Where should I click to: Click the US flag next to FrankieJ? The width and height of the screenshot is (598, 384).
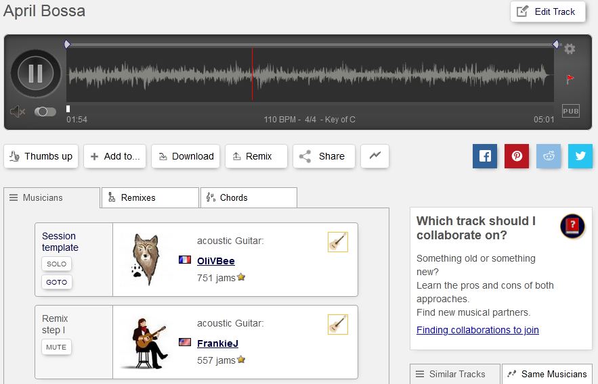click(185, 342)
